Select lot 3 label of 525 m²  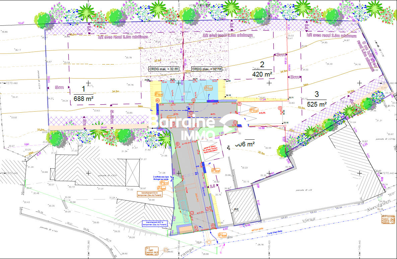[317, 99]
